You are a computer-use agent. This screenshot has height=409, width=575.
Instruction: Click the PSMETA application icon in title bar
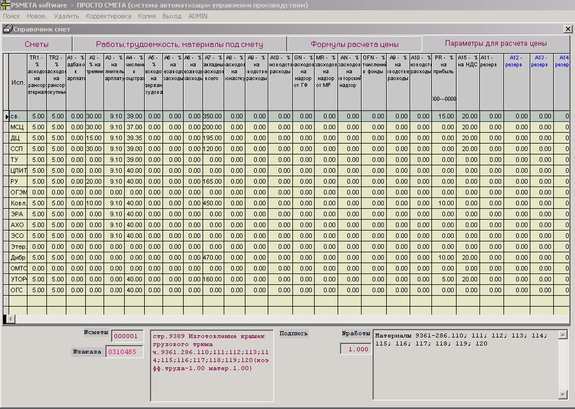[x=6, y=5]
